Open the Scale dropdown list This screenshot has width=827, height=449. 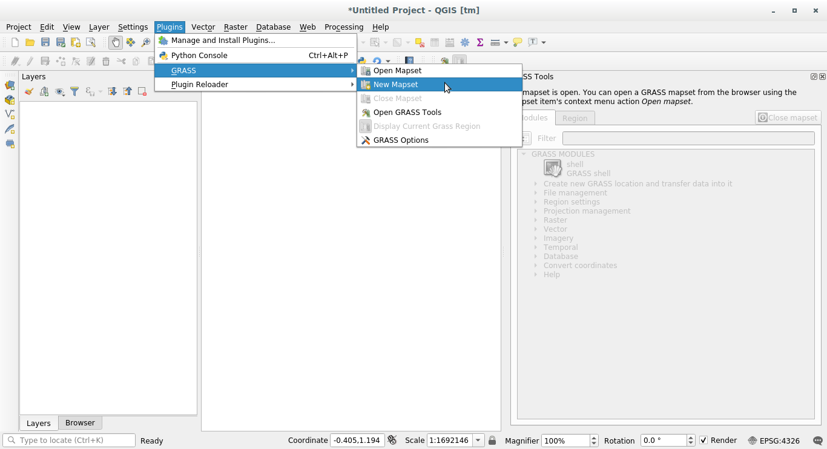pos(478,441)
